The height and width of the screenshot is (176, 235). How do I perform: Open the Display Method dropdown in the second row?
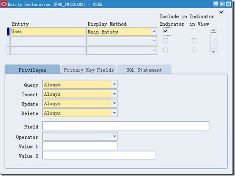click(x=154, y=41)
